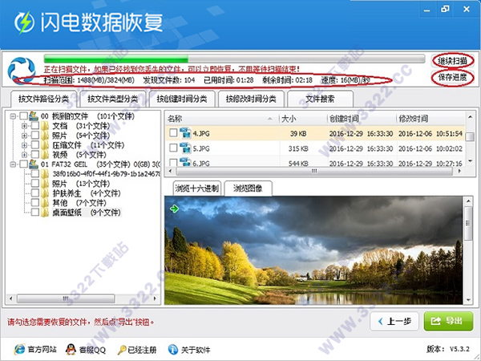Click the QQ penguin icon
The image size is (481, 361).
coord(71,349)
